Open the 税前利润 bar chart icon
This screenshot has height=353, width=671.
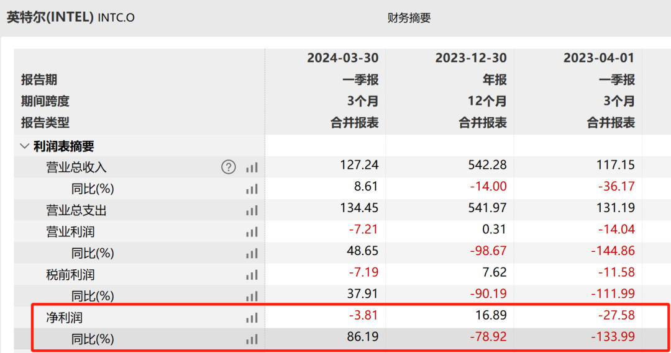(251, 275)
